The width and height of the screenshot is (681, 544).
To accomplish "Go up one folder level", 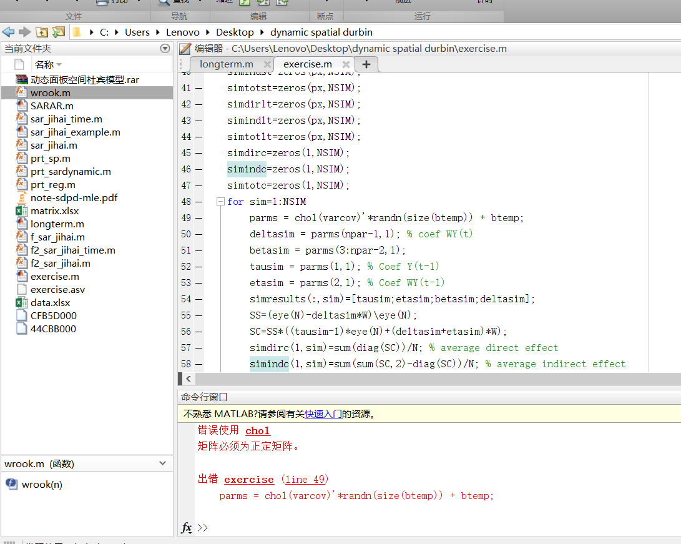I will [42, 32].
